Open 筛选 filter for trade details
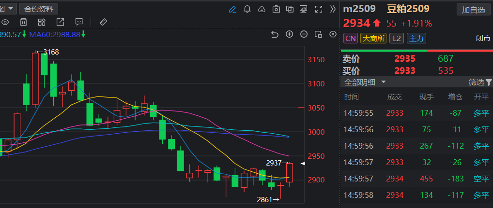 click(x=480, y=83)
